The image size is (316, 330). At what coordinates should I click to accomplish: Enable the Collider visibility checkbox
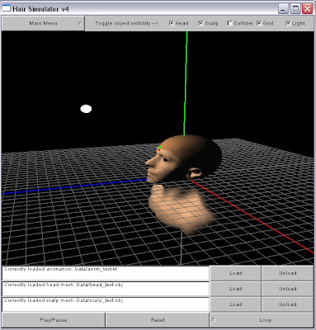pyautogui.click(x=229, y=23)
